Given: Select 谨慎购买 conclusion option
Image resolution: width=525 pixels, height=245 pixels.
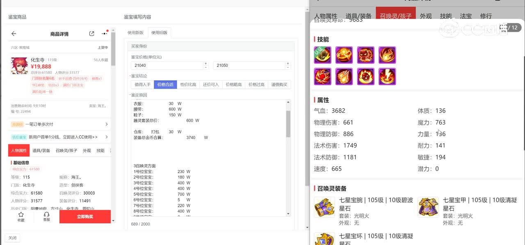Looking at the screenshot, I should click(x=279, y=85).
